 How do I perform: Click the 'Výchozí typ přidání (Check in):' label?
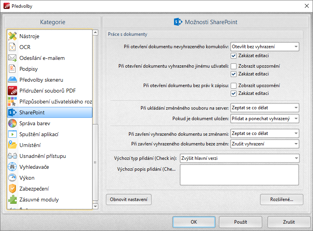(x=145, y=158)
